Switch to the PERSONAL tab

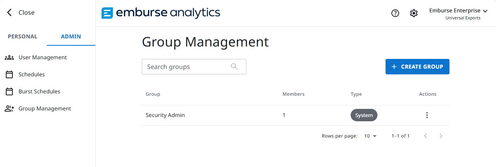click(x=22, y=36)
